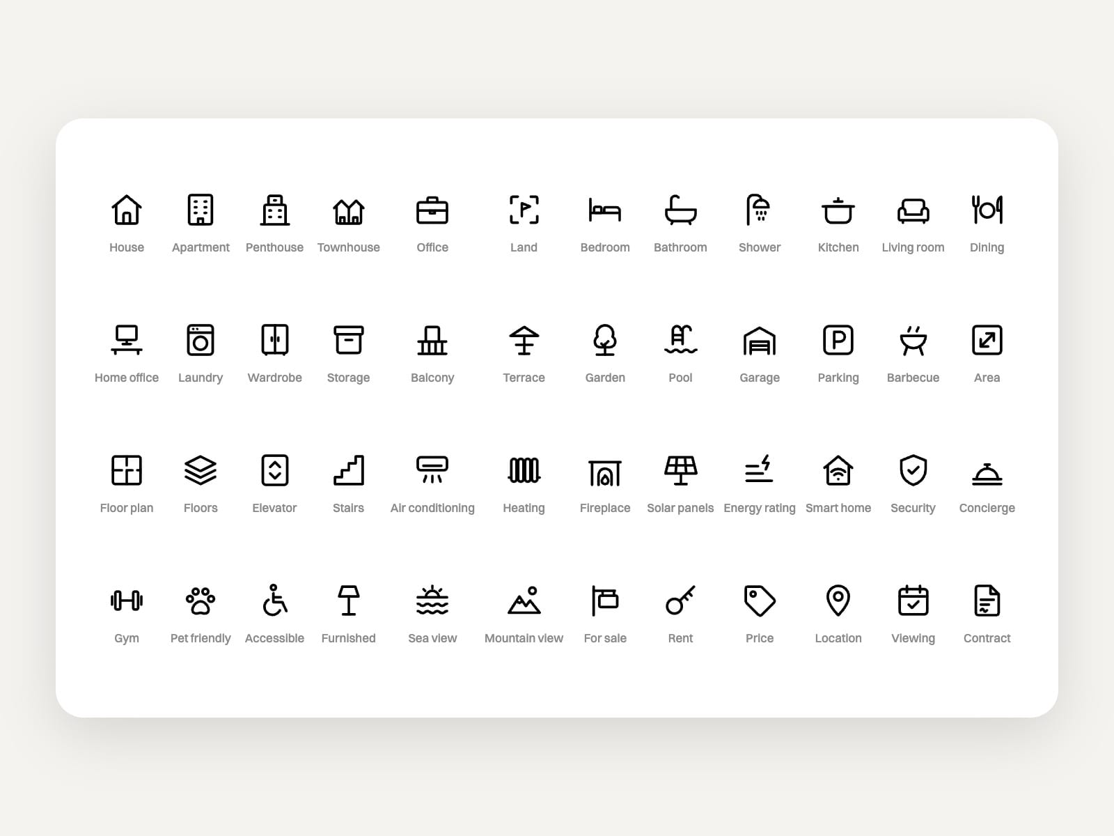Screen dimensions: 1114x836
Task: Click the Garden tree icon
Action: click(605, 340)
